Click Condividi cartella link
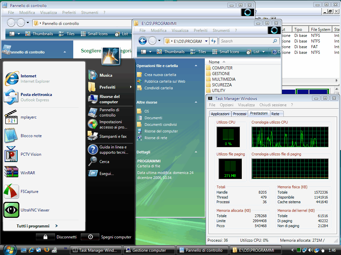The image size is (341, 255). (159, 88)
